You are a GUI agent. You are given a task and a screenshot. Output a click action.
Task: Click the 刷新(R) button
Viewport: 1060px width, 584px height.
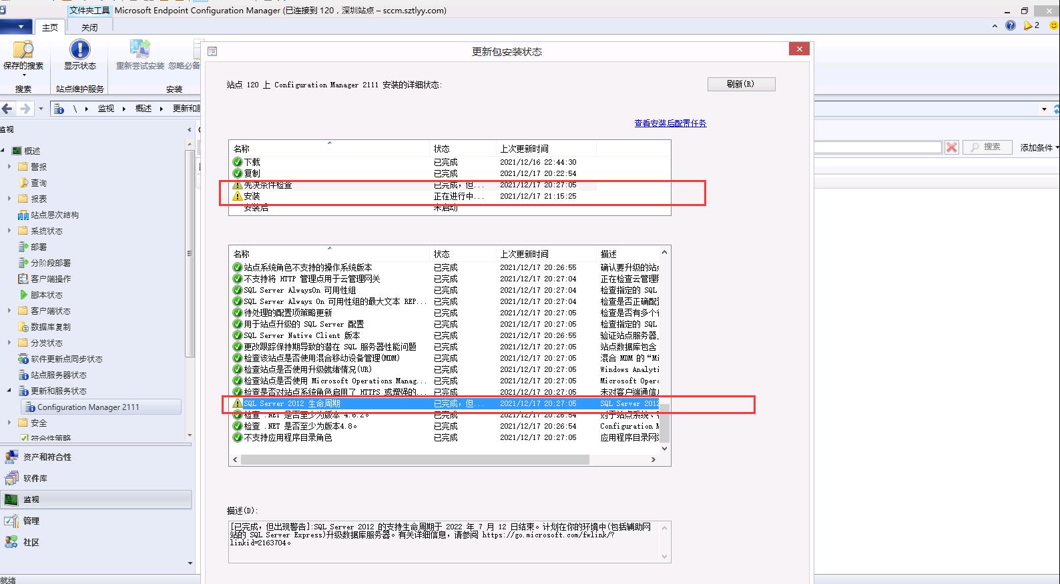(x=741, y=84)
